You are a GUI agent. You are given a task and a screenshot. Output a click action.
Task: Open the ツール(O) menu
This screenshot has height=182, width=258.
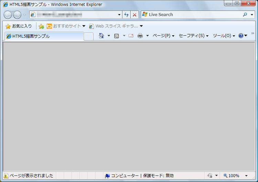point(224,36)
